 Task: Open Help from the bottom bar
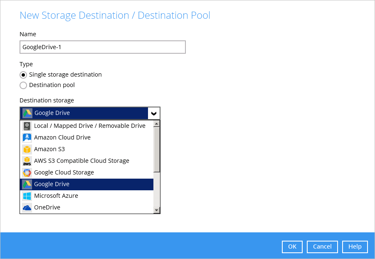355,247
